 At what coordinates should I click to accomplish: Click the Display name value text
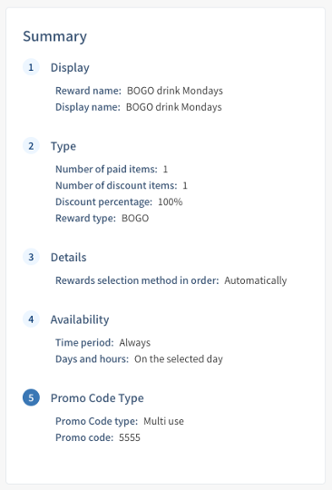[173, 107]
